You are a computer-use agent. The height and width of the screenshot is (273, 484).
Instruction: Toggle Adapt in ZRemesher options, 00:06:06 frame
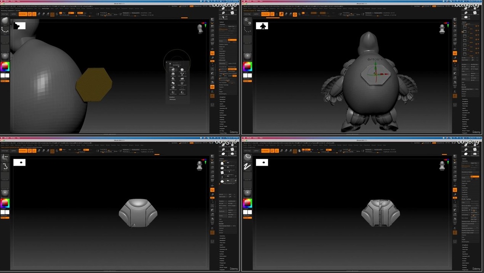[234, 76]
